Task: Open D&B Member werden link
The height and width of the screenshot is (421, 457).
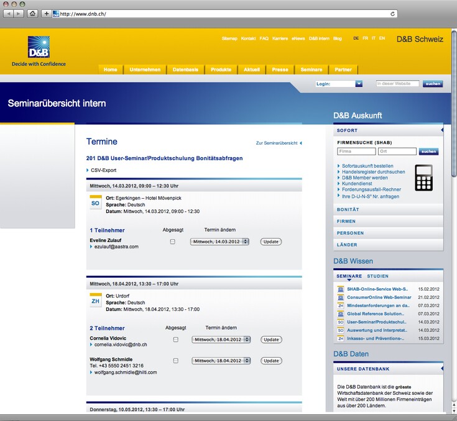Action: (x=364, y=178)
